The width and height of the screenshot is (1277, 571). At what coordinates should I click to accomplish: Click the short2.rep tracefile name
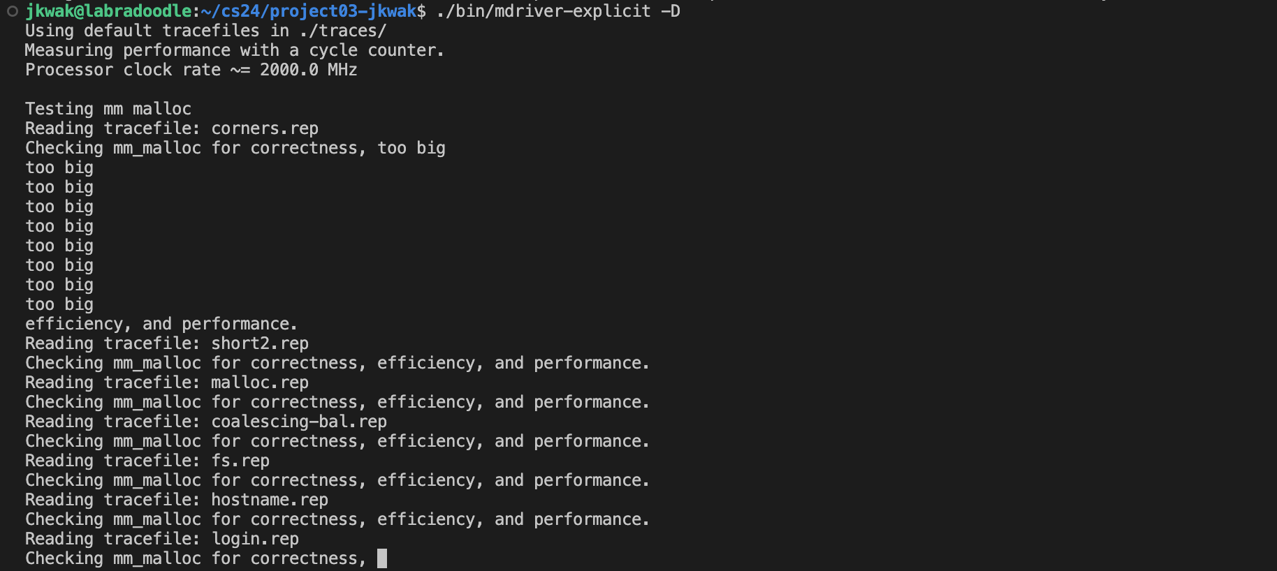260,343
